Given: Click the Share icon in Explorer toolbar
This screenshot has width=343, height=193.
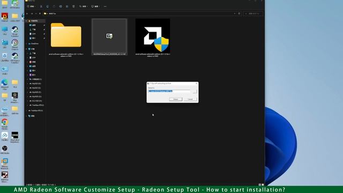Looking at the screenshot, I should [x=67, y=6].
